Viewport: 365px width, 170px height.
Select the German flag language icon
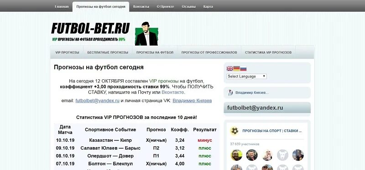click(236, 69)
